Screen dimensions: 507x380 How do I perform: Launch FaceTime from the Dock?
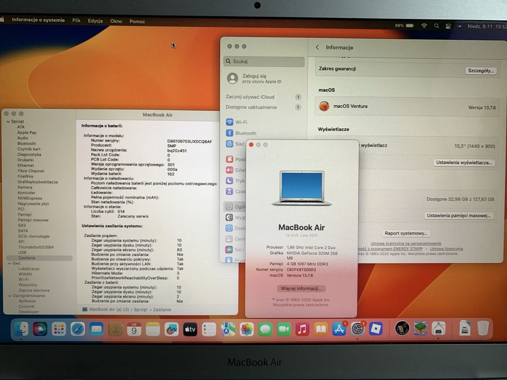point(284,330)
